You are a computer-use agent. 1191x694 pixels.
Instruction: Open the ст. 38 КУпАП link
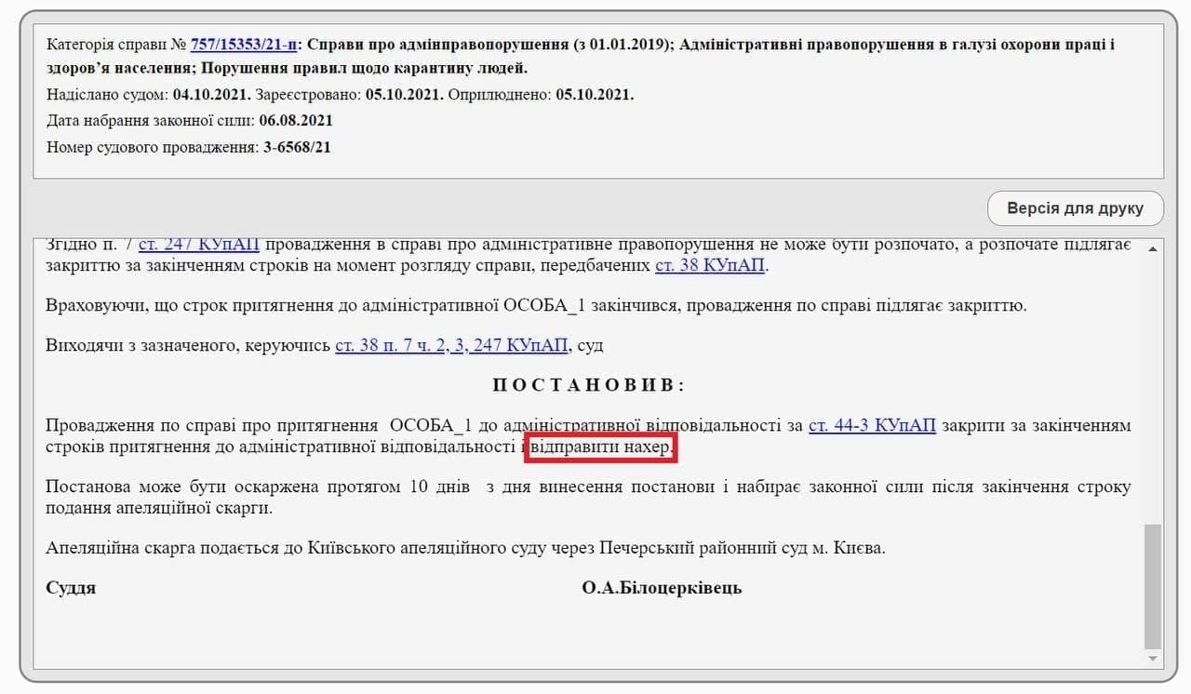pos(711,265)
